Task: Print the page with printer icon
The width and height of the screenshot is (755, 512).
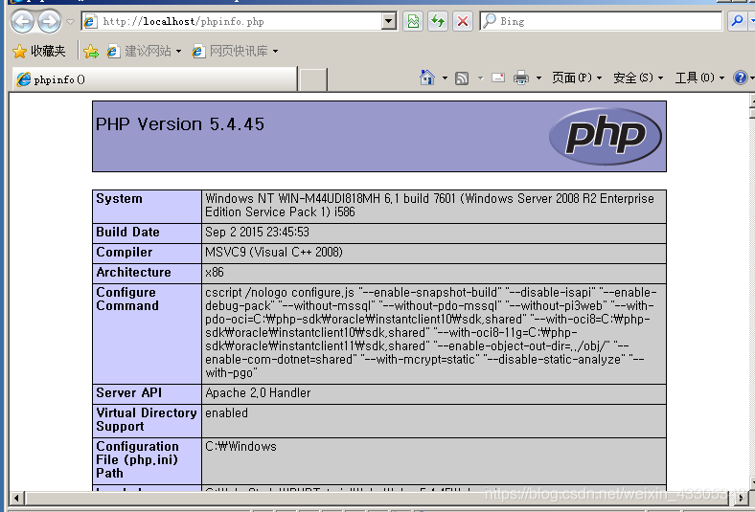Action: click(521, 78)
